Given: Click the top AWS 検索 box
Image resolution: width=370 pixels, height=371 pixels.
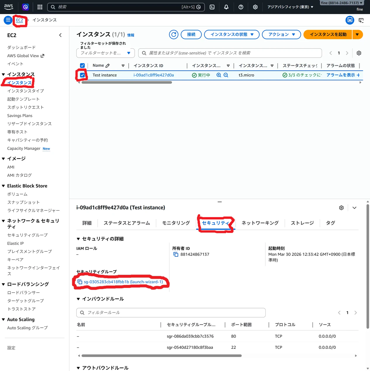Looking at the screenshot, I should pyautogui.click(x=126, y=7).
